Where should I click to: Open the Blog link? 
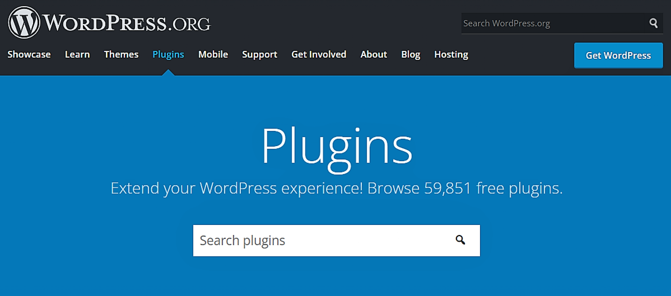pos(411,54)
